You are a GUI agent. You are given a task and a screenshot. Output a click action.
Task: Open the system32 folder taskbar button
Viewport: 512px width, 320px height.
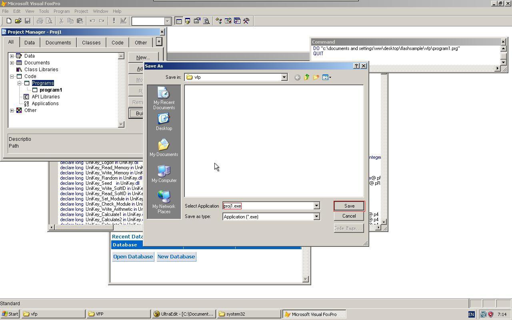[x=250, y=314]
